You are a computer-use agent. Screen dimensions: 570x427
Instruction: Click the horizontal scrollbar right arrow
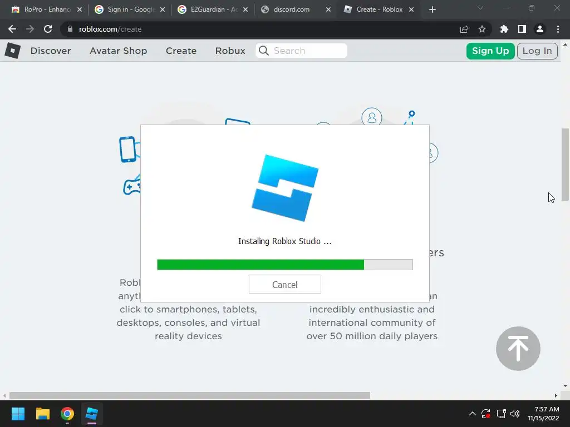556,395
